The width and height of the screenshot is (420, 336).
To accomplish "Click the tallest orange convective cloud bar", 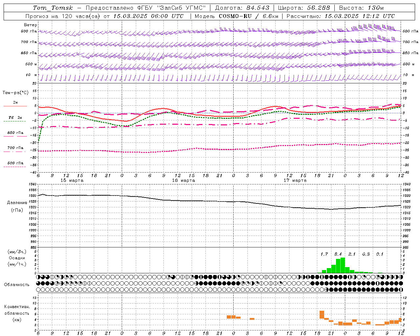I will click(x=322, y=315).
